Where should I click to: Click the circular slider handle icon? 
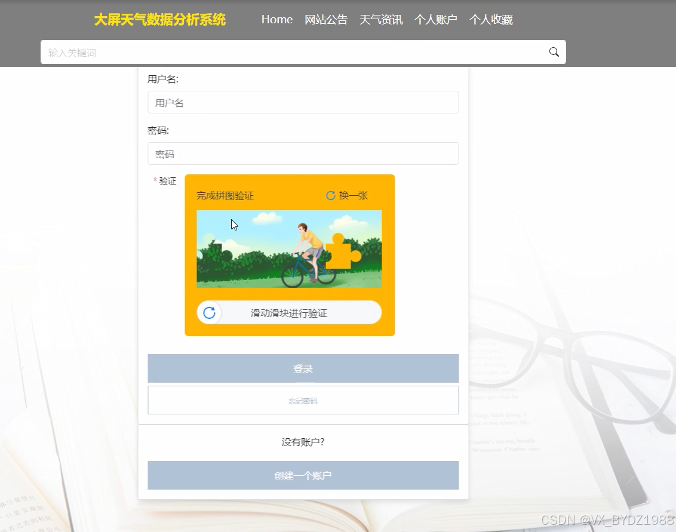coord(210,312)
